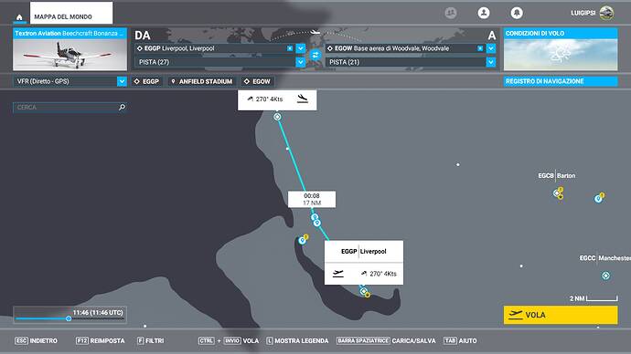631x354 pixels.
Task: Select the ANFIELD STADIUM waypoint
Action: coord(201,81)
